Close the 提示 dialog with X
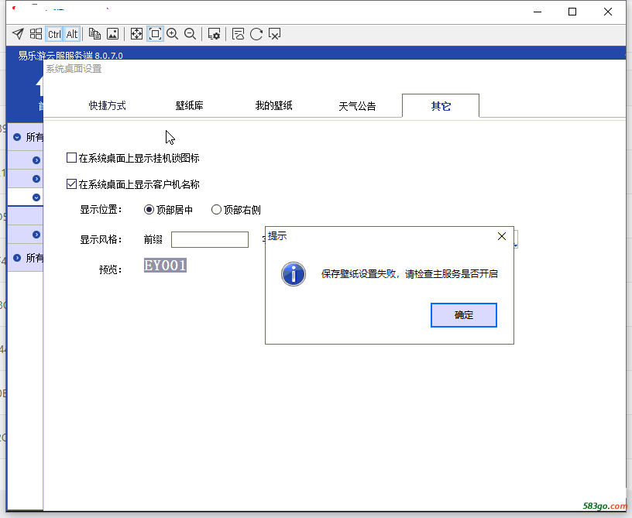This screenshot has height=518, width=632. (501, 236)
